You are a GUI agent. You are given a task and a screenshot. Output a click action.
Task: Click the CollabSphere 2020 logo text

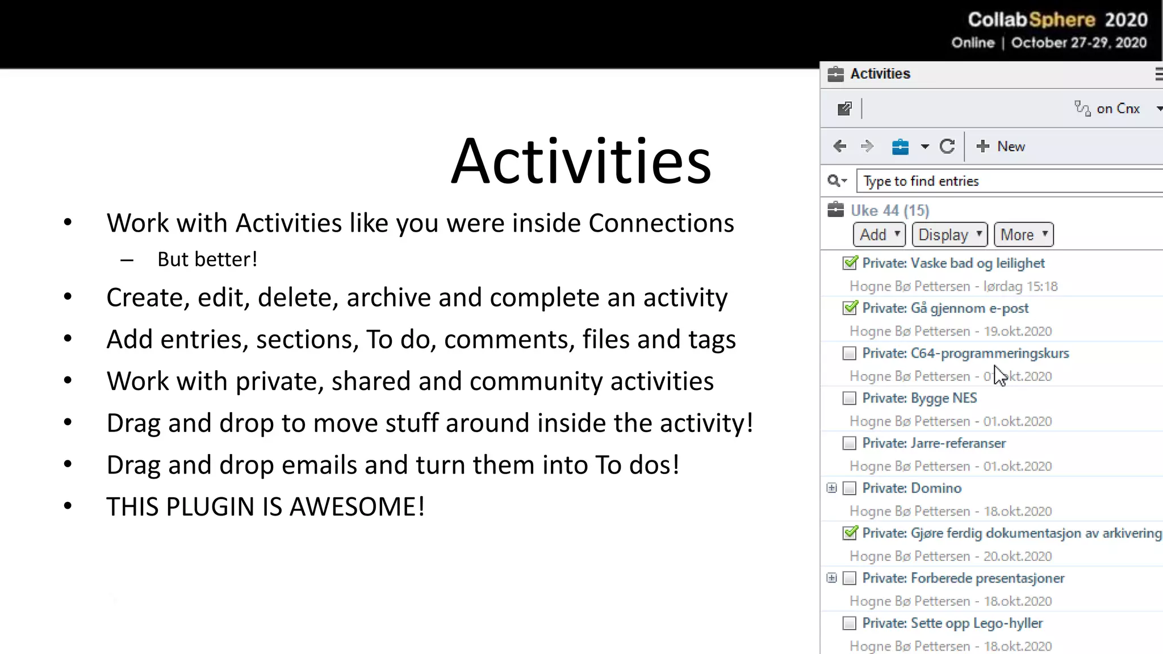click(x=1057, y=20)
